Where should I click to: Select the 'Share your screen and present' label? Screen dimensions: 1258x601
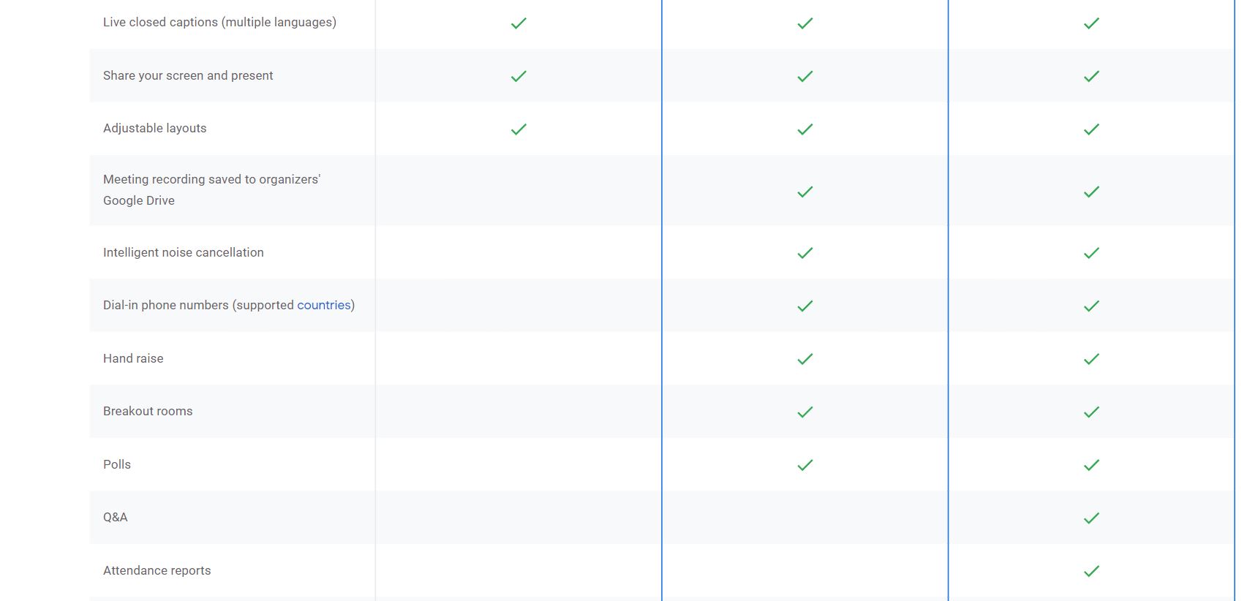click(188, 75)
